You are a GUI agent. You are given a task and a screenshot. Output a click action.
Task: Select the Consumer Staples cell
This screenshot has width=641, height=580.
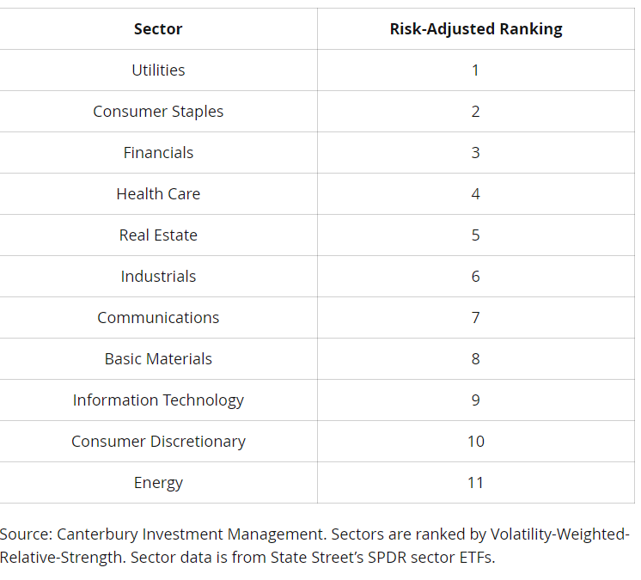pyautogui.click(x=158, y=112)
